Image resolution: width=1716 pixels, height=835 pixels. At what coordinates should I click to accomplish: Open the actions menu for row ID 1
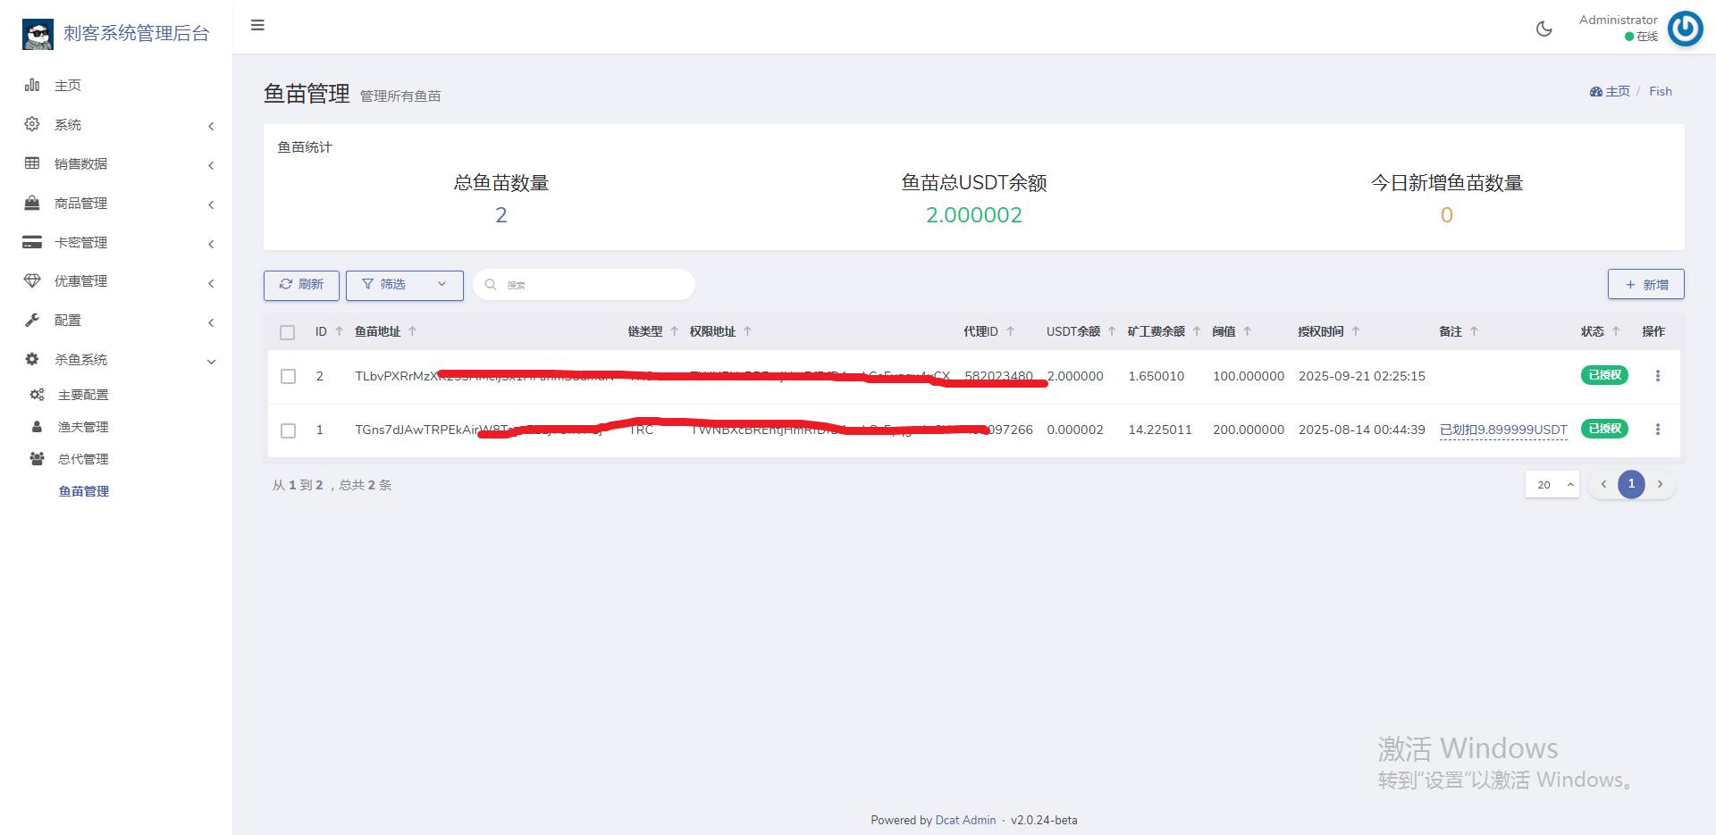click(x=1657, y=430)
